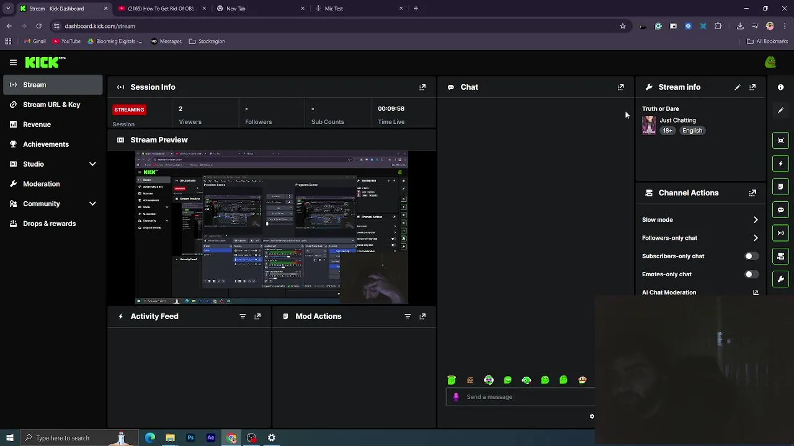The width and height of the screenshot is (794, 446).
Task: Select the monkey face emote
Action: pos(582,380)
